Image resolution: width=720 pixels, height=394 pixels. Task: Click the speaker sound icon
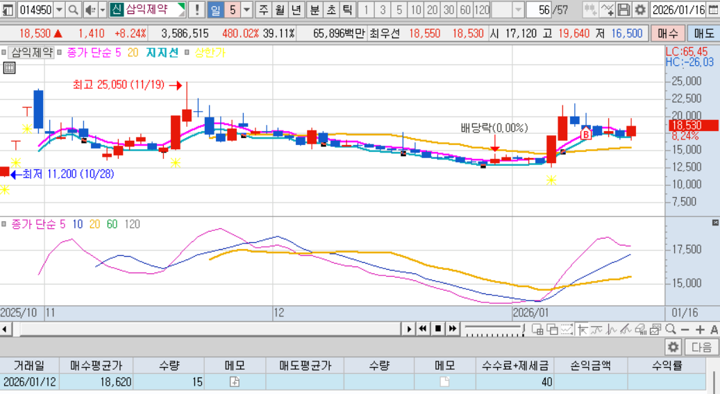tap(90, 10)
